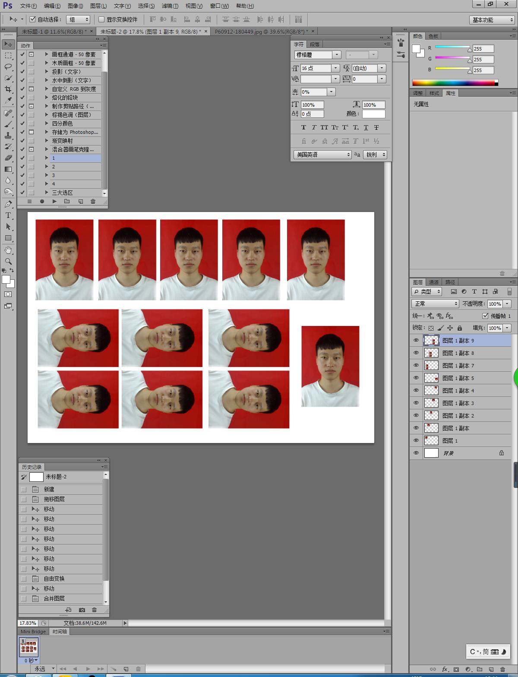Viewport: 518px width, 677px height.
Task: Delete the selected action with trash icon
Action: point(93,201)
